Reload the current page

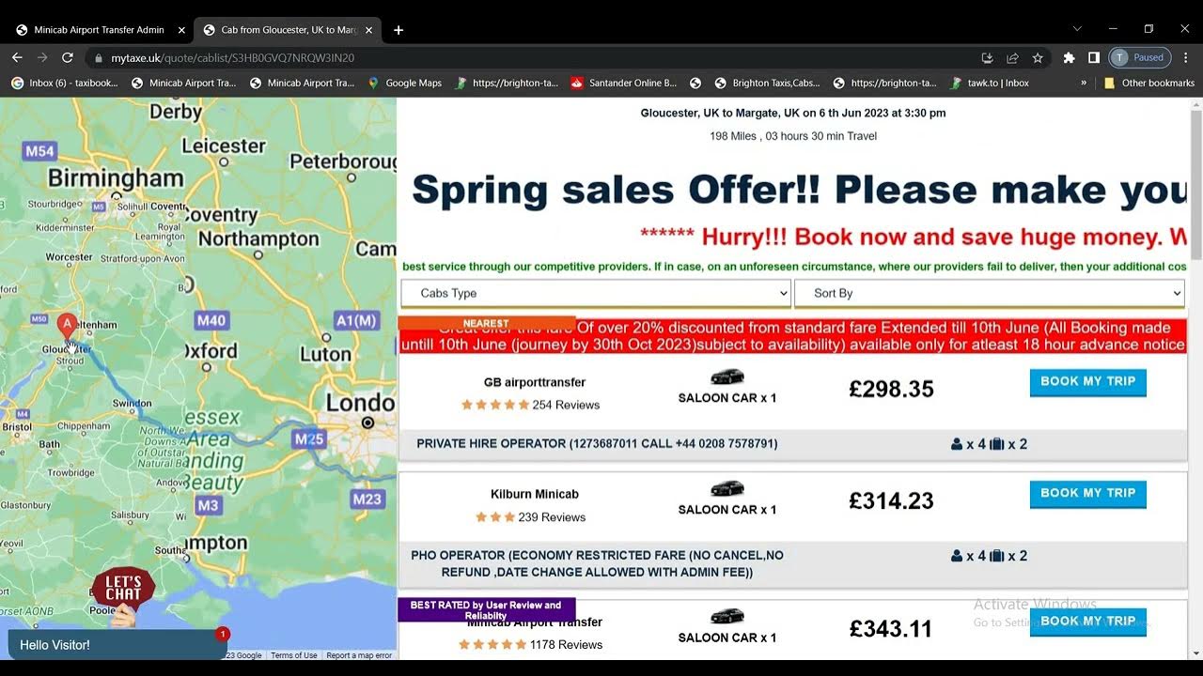tap(68, 57)
